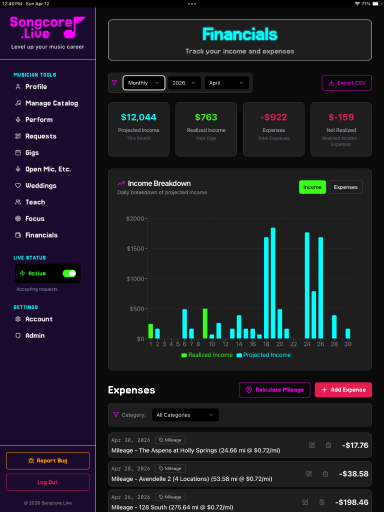Screen dimensions: 384x512
Task: Click the Mileage tag on Apr 30 expense
Action: coord(170,440)
